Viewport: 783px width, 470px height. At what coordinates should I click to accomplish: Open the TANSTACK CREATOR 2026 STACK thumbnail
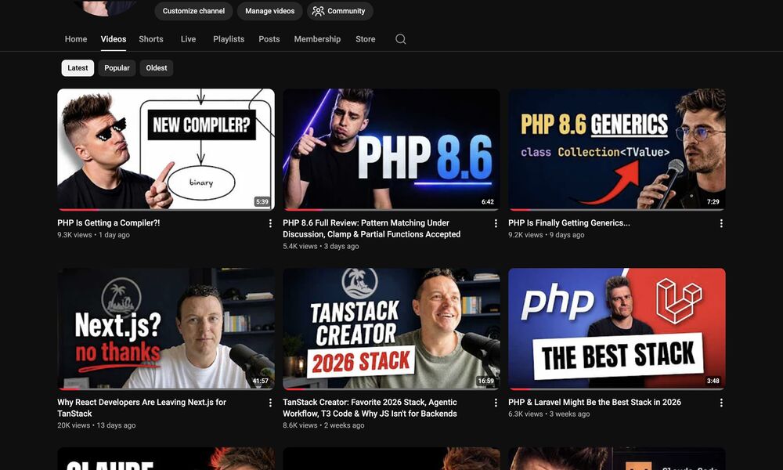(x=391, y=329)
